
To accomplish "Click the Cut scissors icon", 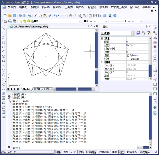I will [x=36, y=15].
